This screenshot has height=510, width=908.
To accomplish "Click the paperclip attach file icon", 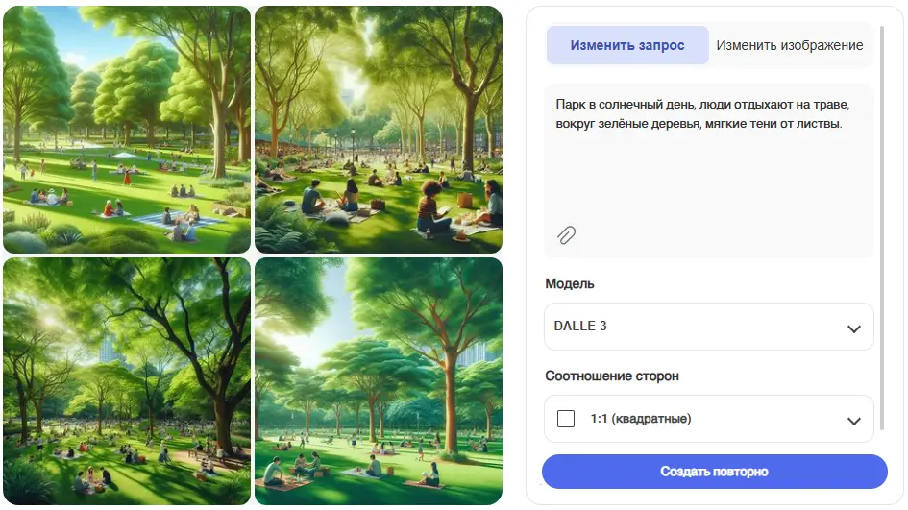I will point(566,235).
